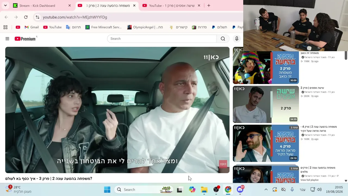The height and width of the screenshot is (196, 348).
Task: Click the YouTube Premium logo
Action: click(25, 39)
